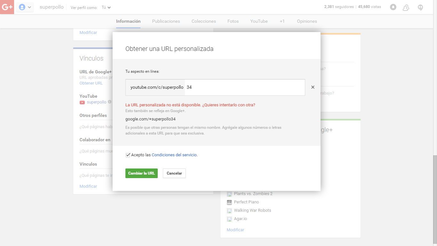Click the info icon next to superpollo
The width and height of the screenshot is (437, 246).
tap(109, 102)
